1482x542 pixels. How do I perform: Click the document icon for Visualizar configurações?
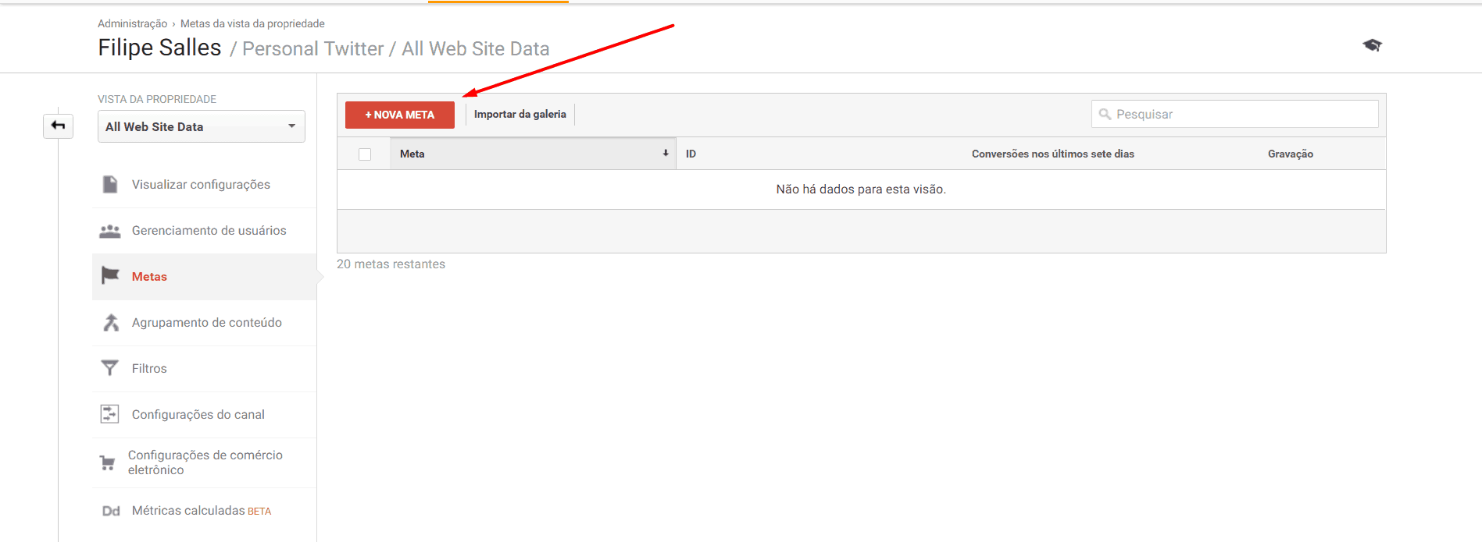(x=110, y=184)
